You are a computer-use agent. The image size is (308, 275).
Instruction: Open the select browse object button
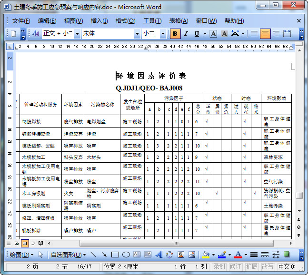pyautogui.click(x=299, y=227)
